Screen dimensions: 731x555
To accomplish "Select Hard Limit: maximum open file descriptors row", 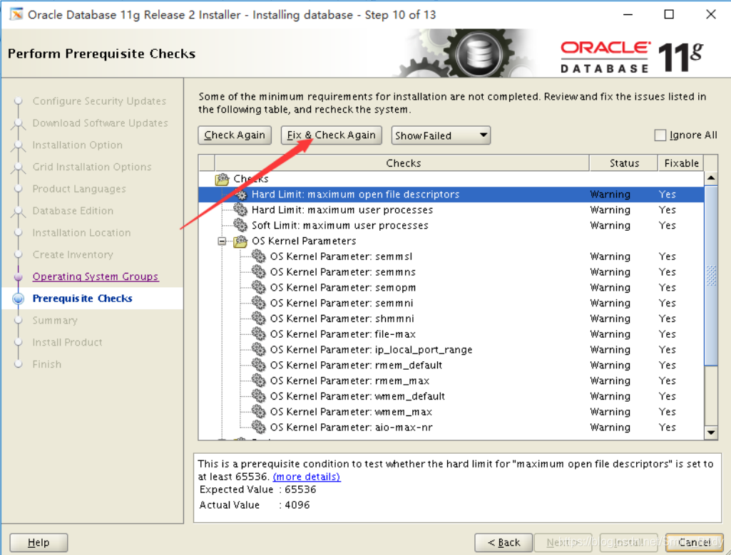I will click(451, 194).
